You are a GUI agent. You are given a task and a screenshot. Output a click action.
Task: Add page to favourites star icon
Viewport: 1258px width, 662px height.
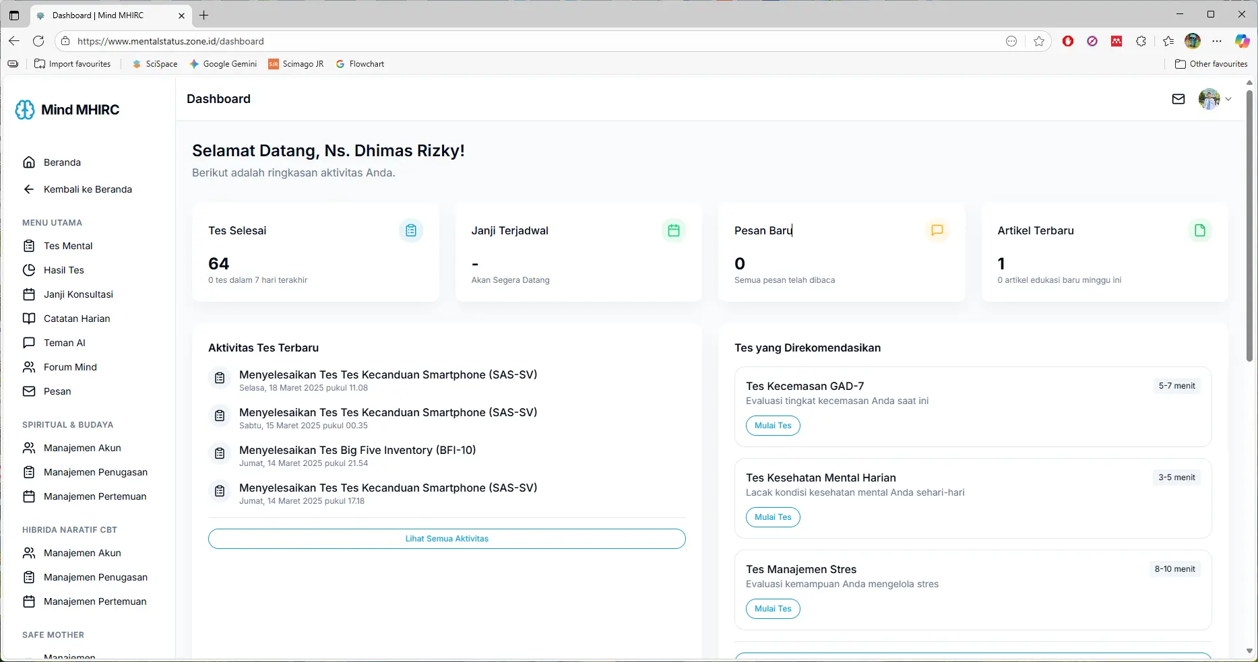[x=1039, y=41]
